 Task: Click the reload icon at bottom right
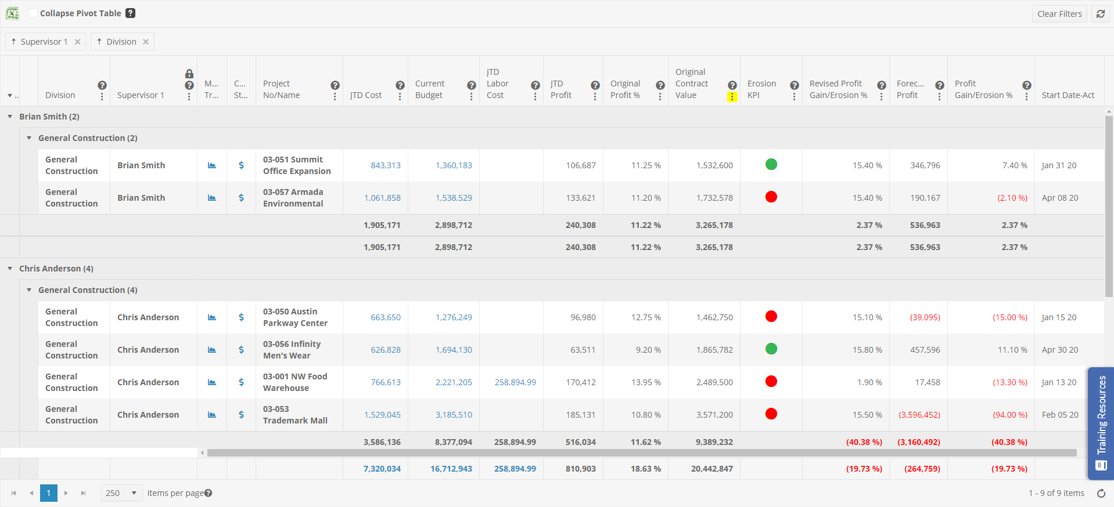[x=1101, y=493]
